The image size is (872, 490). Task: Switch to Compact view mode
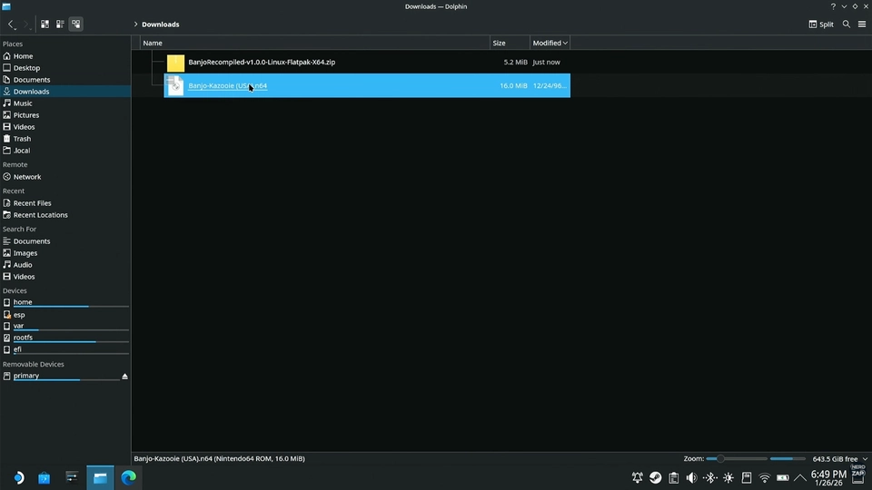point(60,24)
